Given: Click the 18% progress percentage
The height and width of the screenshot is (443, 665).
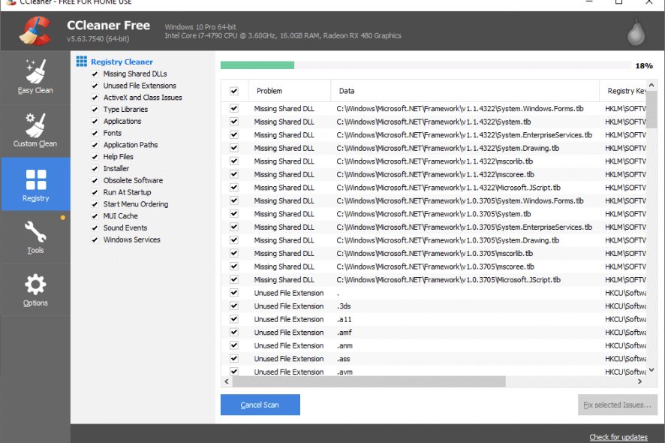Looking at the screenshot, I should pos(644,66).
